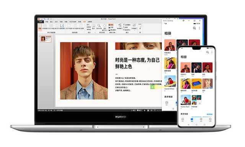The width and height of the screenshot is (245, 147).
Task: Open red-background album on the phone
Action: click(x=207, y=67)
